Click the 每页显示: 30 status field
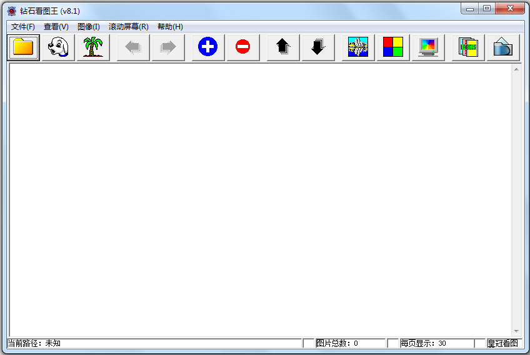530x355 pixels. [x=437, y=344]
